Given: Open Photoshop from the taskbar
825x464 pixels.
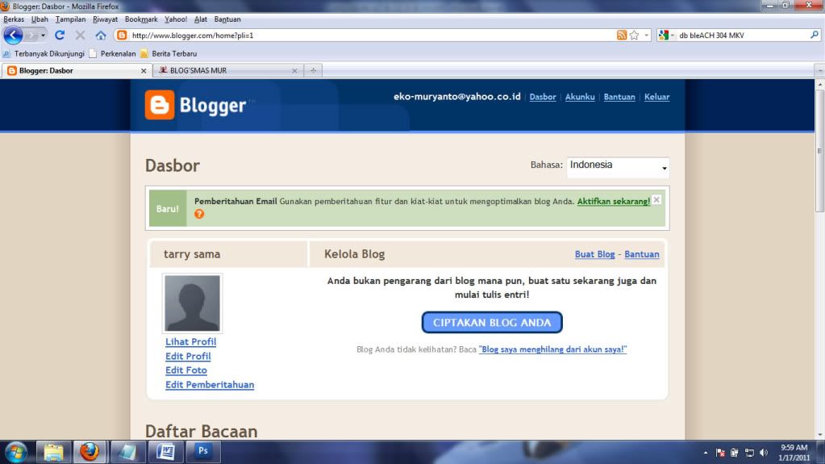Looking at the screenshot, I should [x=202, y=453].
